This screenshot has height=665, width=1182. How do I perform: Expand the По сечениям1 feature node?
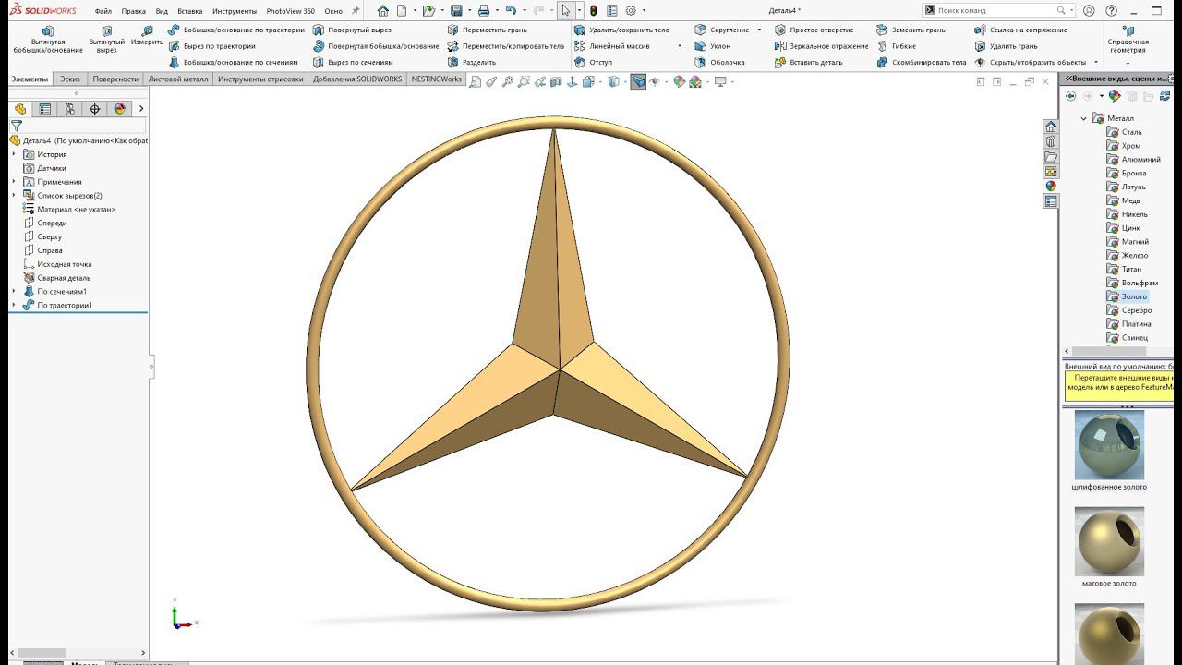click(14, 292)
